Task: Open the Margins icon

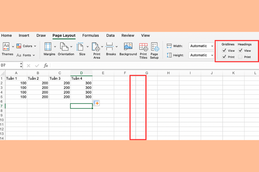Action: pyautogui.click(x=48, y=46)
